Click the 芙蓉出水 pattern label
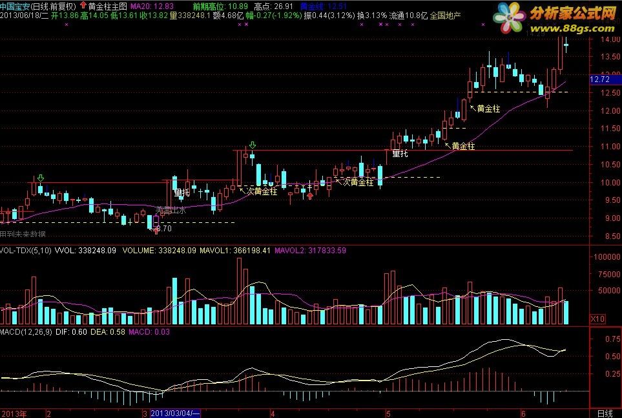The width and height of the screenshot is (622, 418). click(x=171, y=211)
